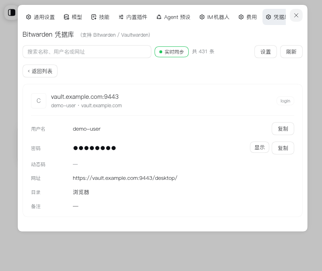Image resolution: width=322 pixels, height=271 pixels.
Task: Reveal the password with 显示
Action: [260, 147]
